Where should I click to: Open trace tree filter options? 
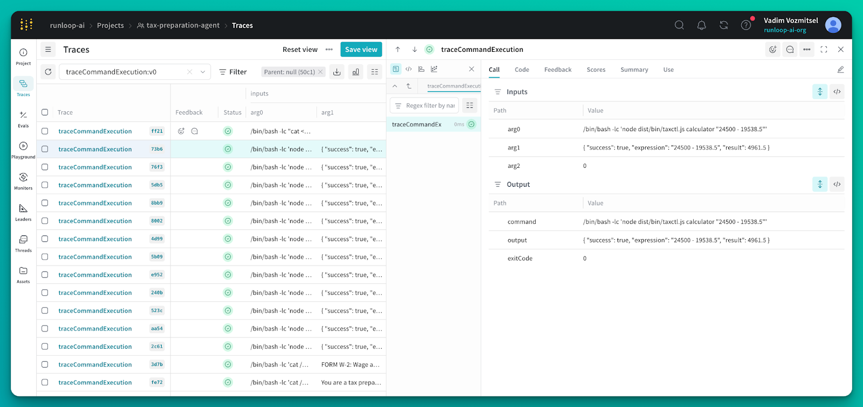coord(470,105)
